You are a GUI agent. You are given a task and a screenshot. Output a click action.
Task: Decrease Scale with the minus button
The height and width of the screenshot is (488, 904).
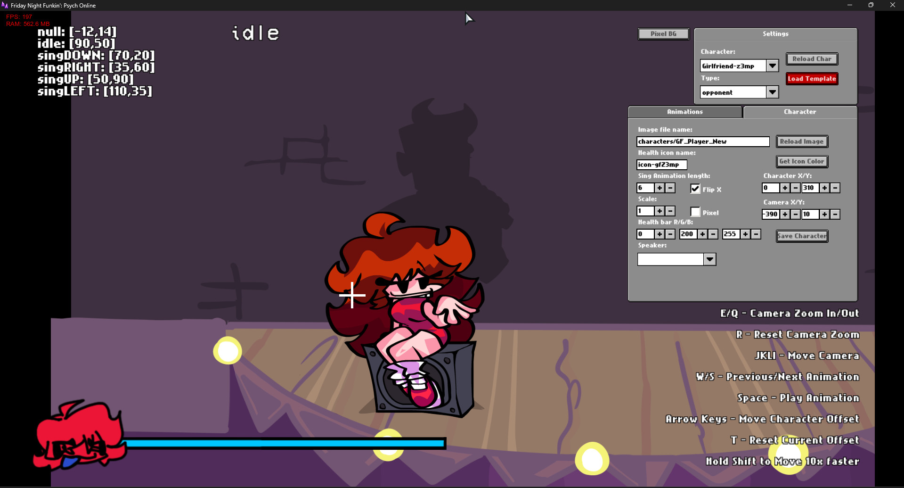(670, 211)
